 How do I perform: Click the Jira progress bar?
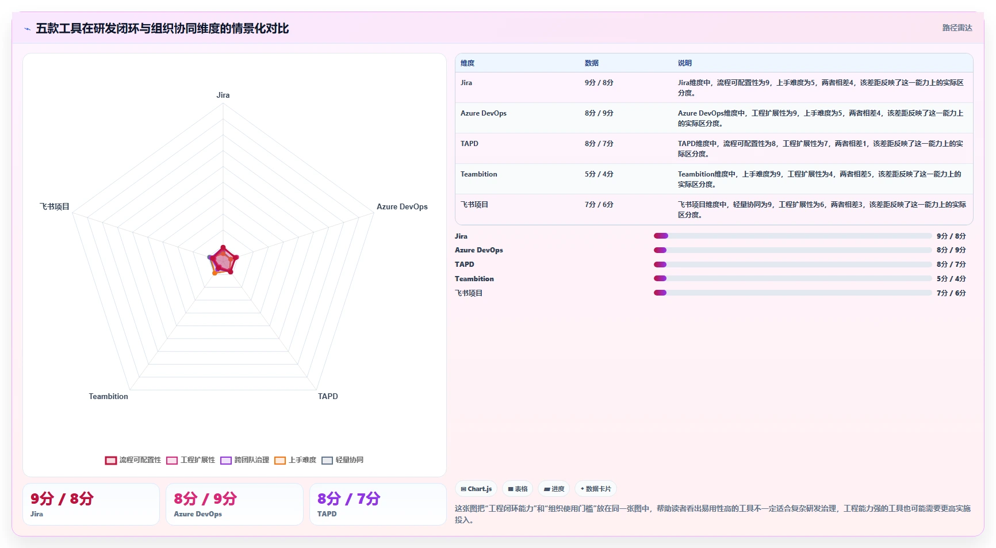click(x=792, y=236)
